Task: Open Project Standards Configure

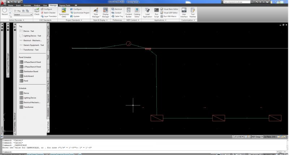Action: 76,9
